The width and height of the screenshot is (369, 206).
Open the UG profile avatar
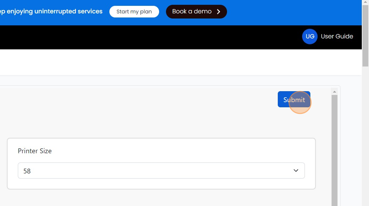[x=309, y=36]
